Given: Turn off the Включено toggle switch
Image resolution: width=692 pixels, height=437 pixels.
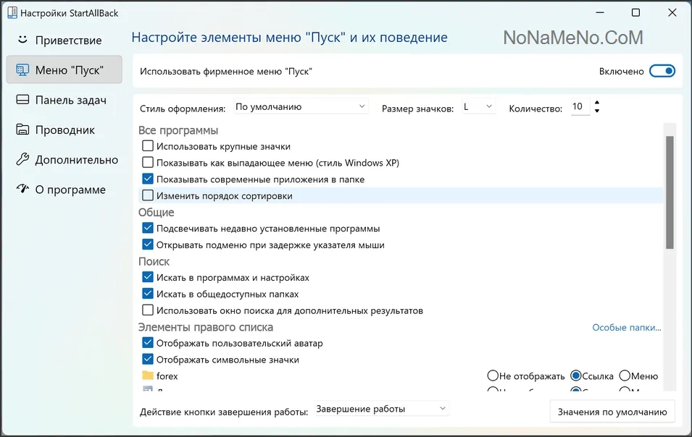Looking at the screenshot, I should point(662,71).
